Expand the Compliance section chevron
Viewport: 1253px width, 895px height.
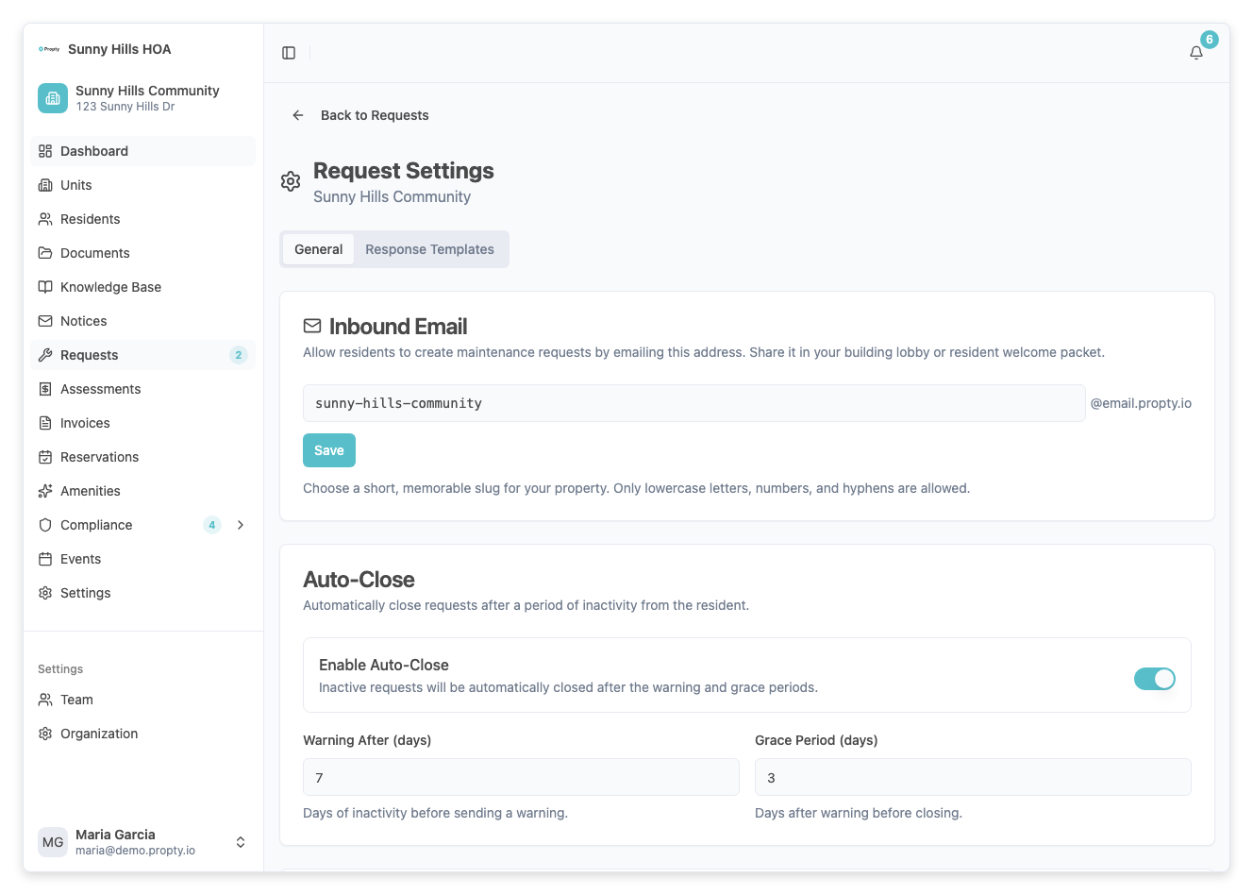click(x=241, y=525)
